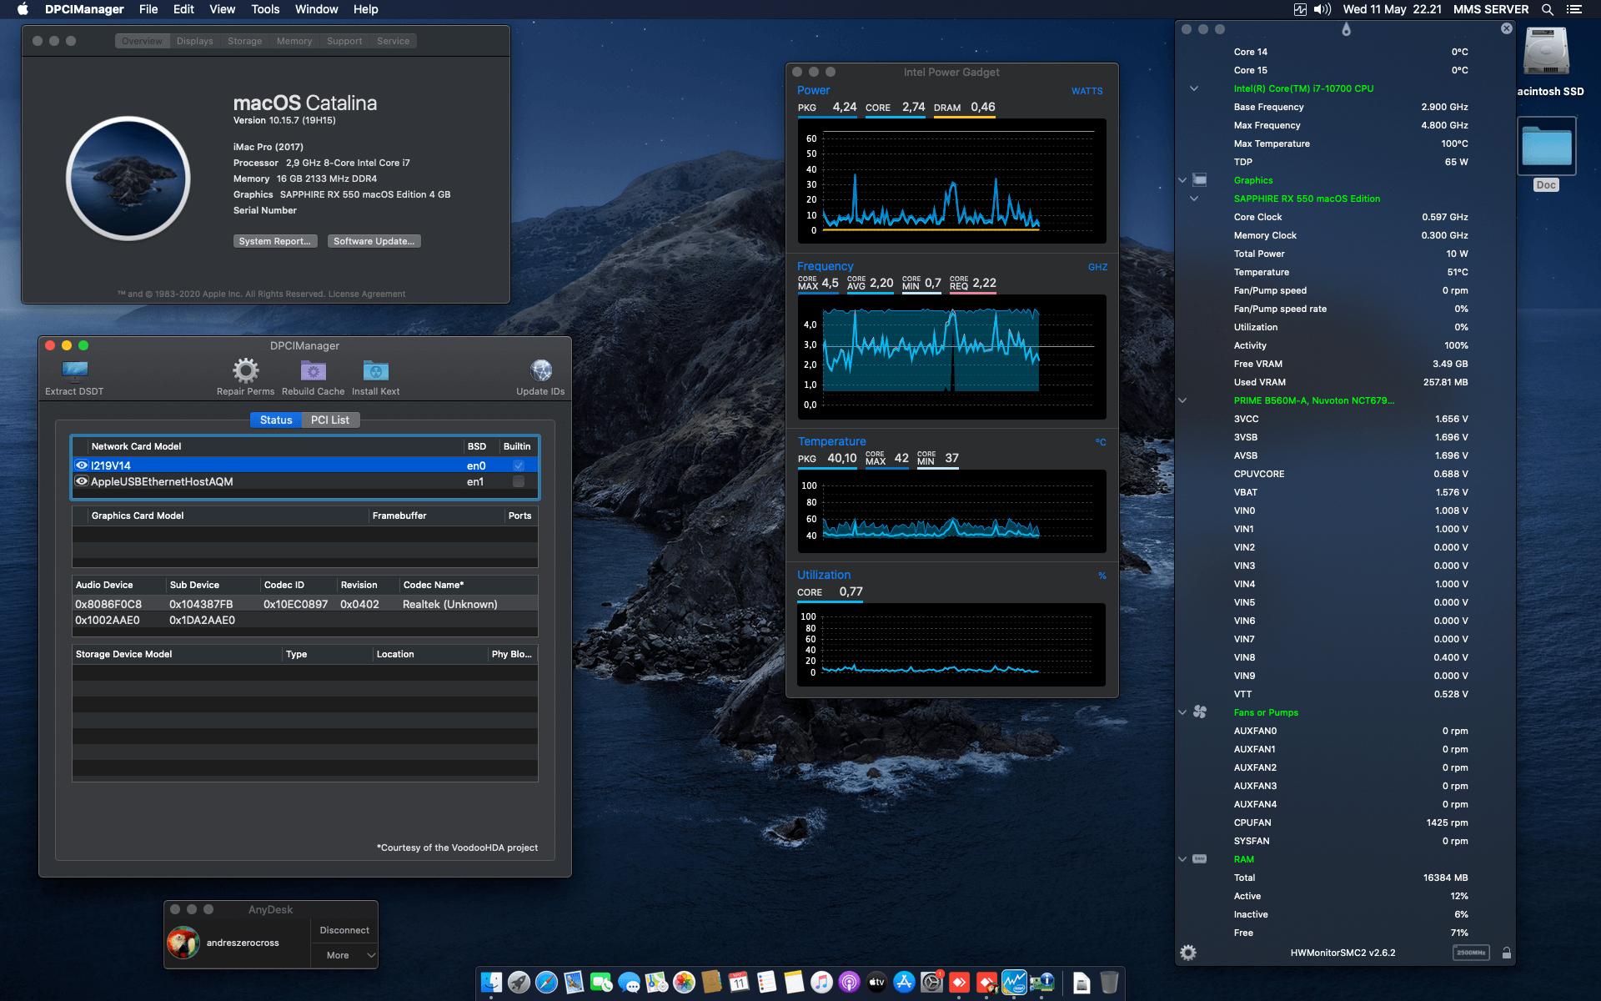Toggle visibility of the I219V14 network card
1601x1001 pixels.
point(81,465)
